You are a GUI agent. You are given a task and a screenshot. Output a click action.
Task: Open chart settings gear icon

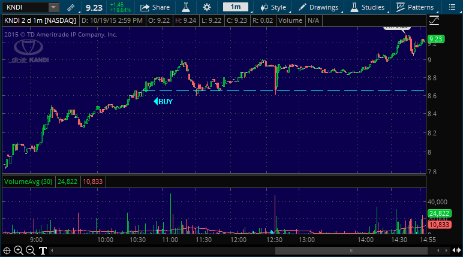point(207,7)
